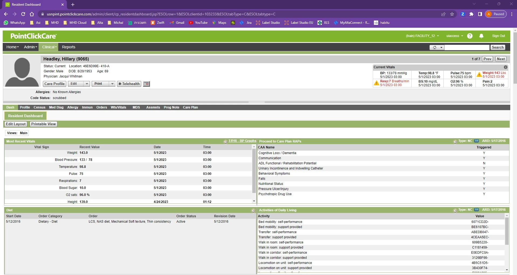Image resolution: width=517 pixels, height=275 pixels.
Task: Click the card icon beside Telehealth
Action: (x=146, y=84)
